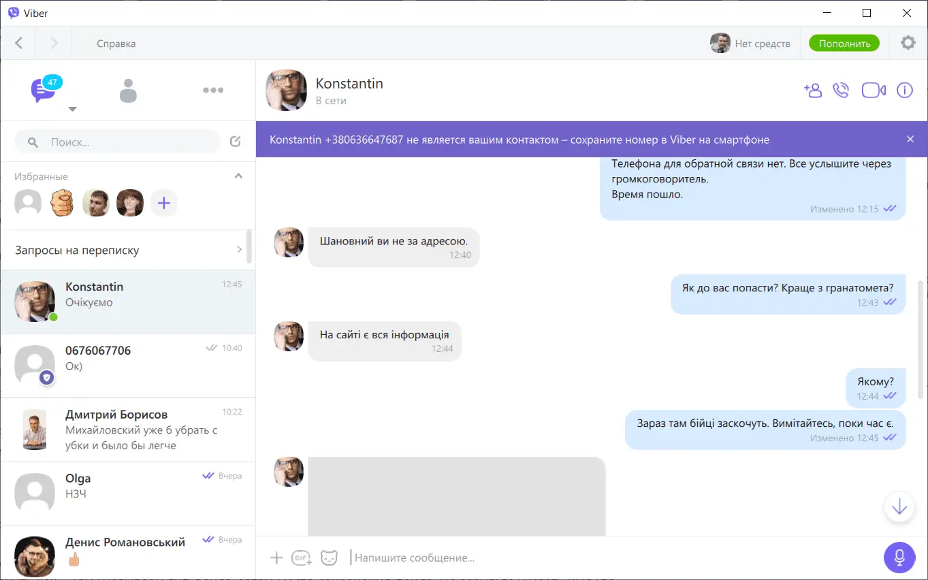Compose a new message icon
Screen dimensions: 928x580
pos(236,142)
